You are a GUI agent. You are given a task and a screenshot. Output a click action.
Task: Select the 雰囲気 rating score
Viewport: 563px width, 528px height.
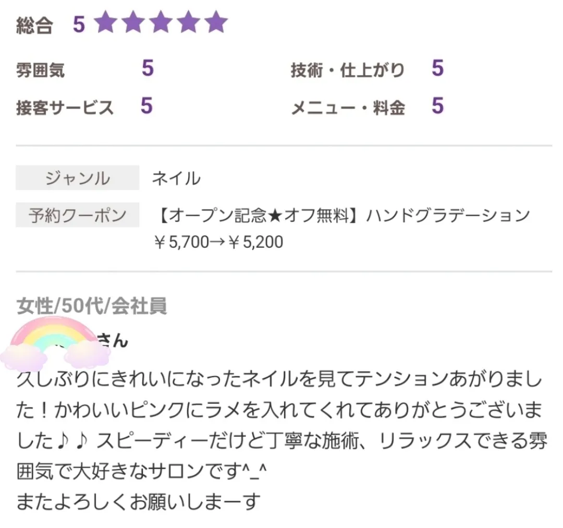pos(148,68)
